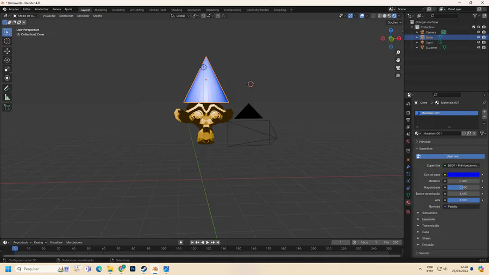Viewport: 489px width, 275px height.
Task: Click the red X axis gizmo
Action: click(399, 39)
